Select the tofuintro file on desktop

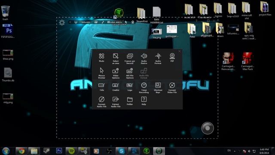click(233, 29)
